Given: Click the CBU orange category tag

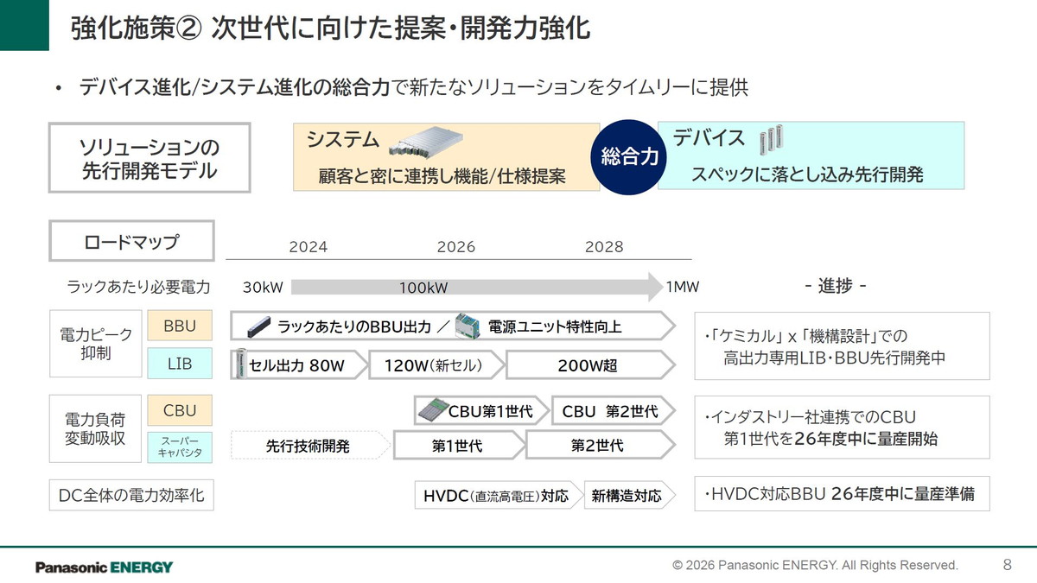Looking at the screenshot, I should (x=181, y=410).
